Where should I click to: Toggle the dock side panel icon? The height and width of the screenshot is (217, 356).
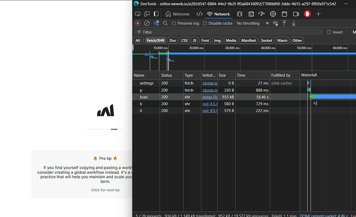156,14
